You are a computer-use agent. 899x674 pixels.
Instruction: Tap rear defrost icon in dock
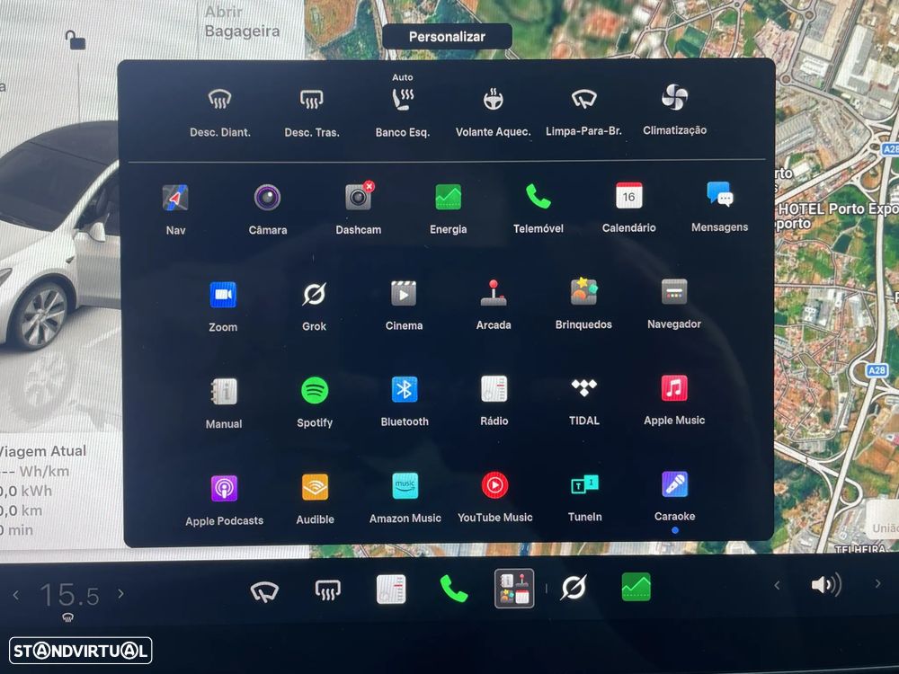(328, 590)
